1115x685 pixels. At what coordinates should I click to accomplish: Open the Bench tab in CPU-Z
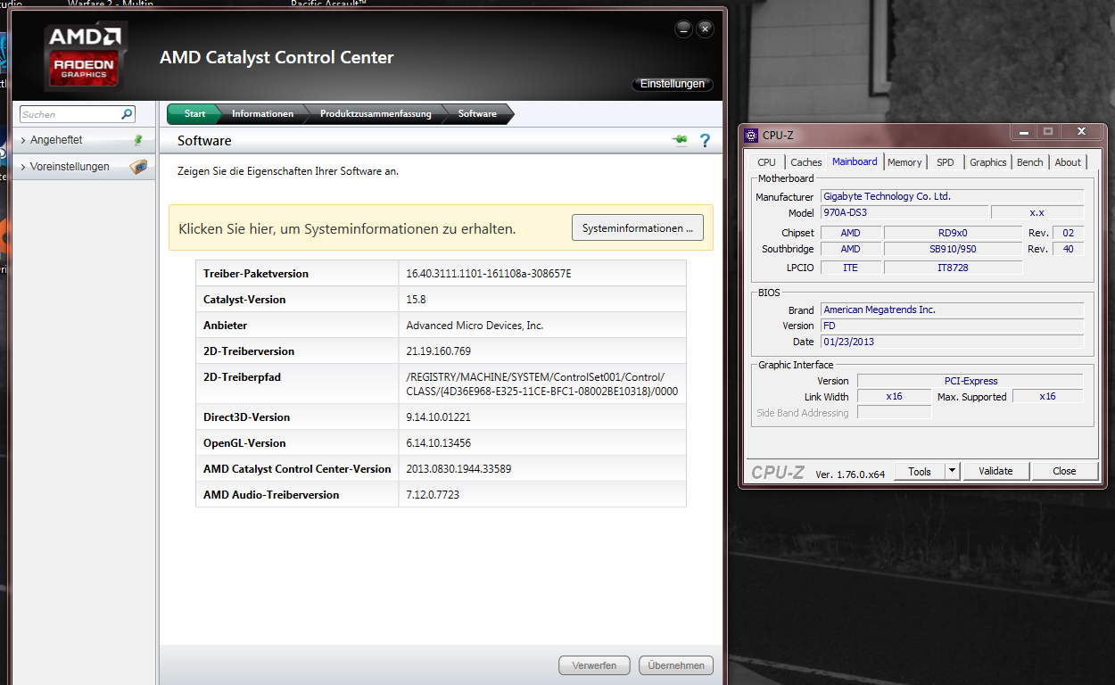tap(1030, 162)
